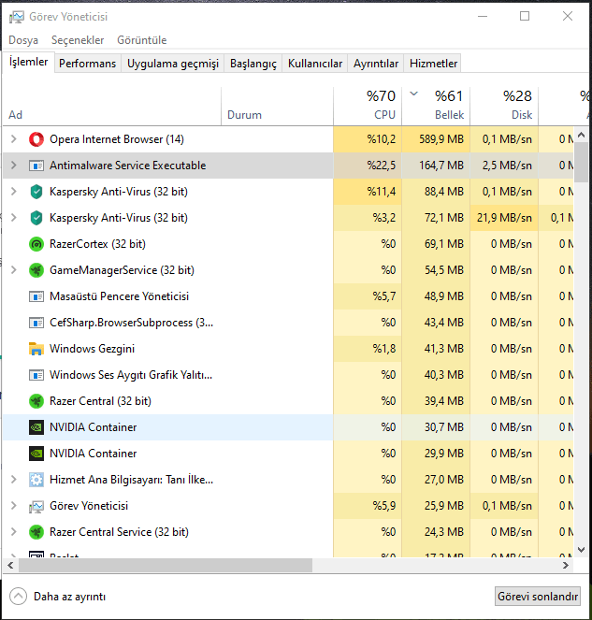The height and width of the screenshot is (620, 592).
Task: Select the Windows Gezgini process name
Action: click(x=93, y=349)
